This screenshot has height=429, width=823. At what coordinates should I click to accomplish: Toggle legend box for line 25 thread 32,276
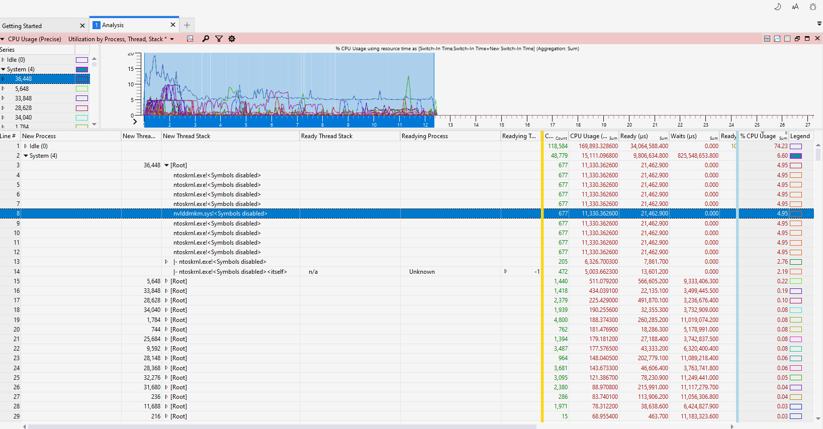[x=796, y=378]
